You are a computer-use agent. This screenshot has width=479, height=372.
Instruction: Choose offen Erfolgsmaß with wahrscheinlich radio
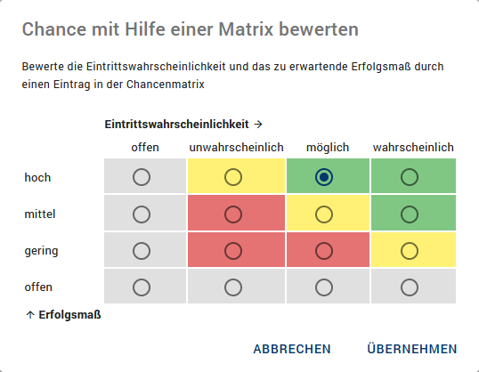point(410,287)
